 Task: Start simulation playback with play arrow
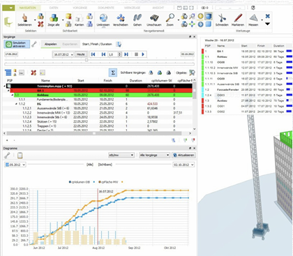click(143, 54)
